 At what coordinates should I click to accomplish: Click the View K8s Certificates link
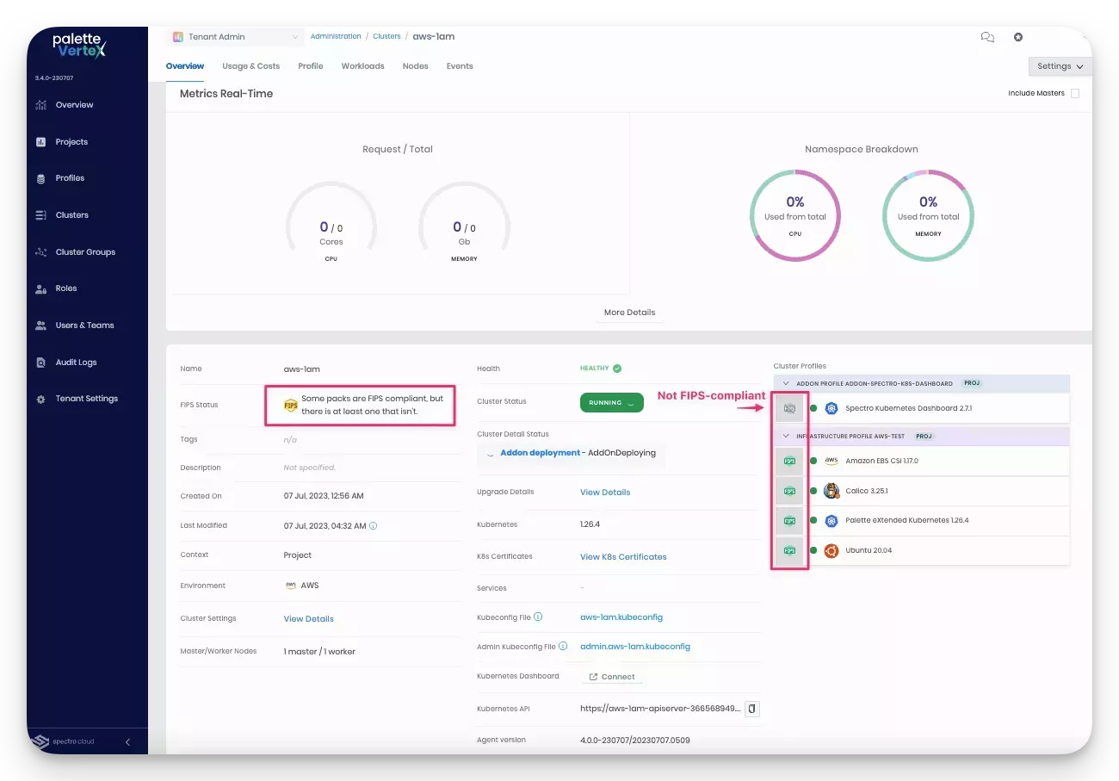pos(623,556)
